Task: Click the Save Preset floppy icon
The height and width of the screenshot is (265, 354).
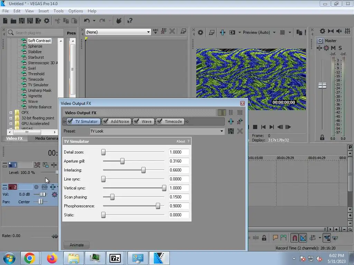Action: [231, 131]
